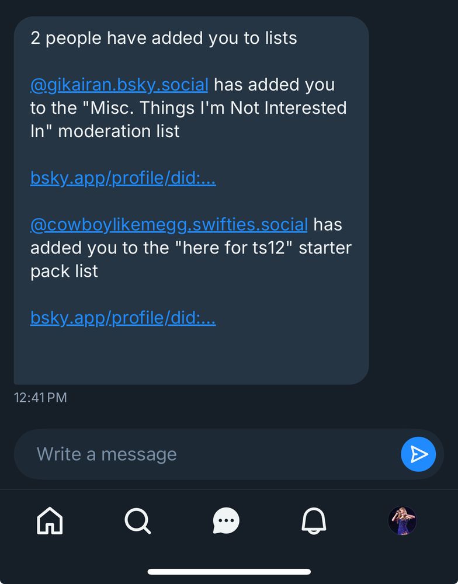This screenshot has width=458, height=584.
Task: Open @gikairan.bsky.social profile link
Action: [119, 85]
